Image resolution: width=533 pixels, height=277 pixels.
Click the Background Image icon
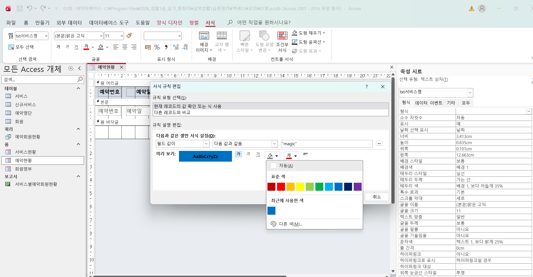(x=204, y=42)
